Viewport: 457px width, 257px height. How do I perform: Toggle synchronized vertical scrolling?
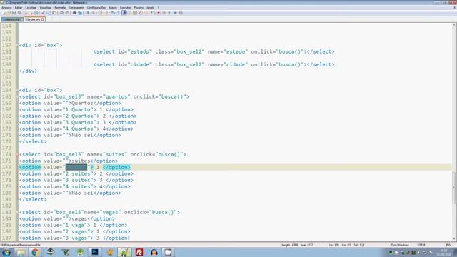pos(100,13)
